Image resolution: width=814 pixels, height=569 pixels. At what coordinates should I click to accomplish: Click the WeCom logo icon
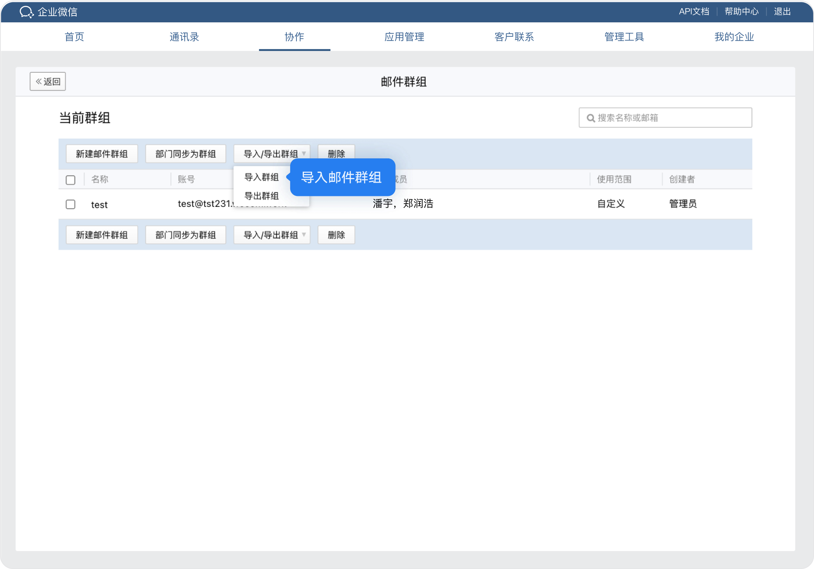pos(27,12)
